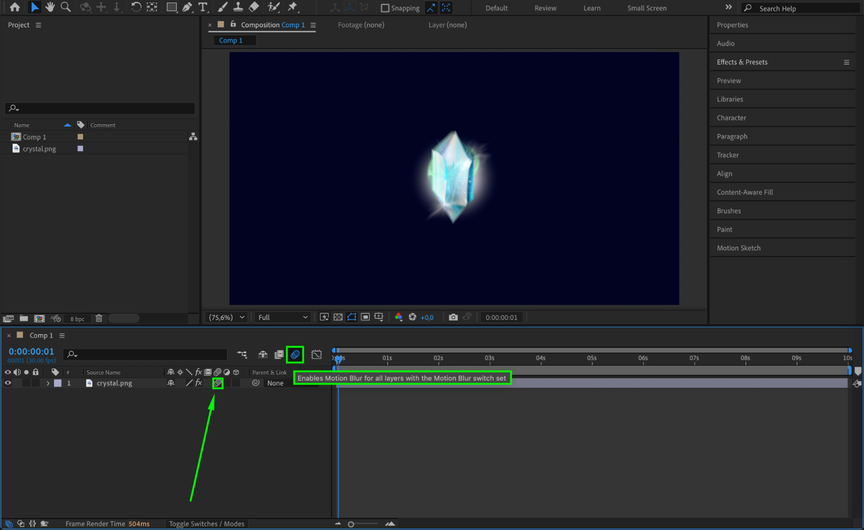
Task: Enable Motion Blur for the timeline composition
Action: coord(295,355)
